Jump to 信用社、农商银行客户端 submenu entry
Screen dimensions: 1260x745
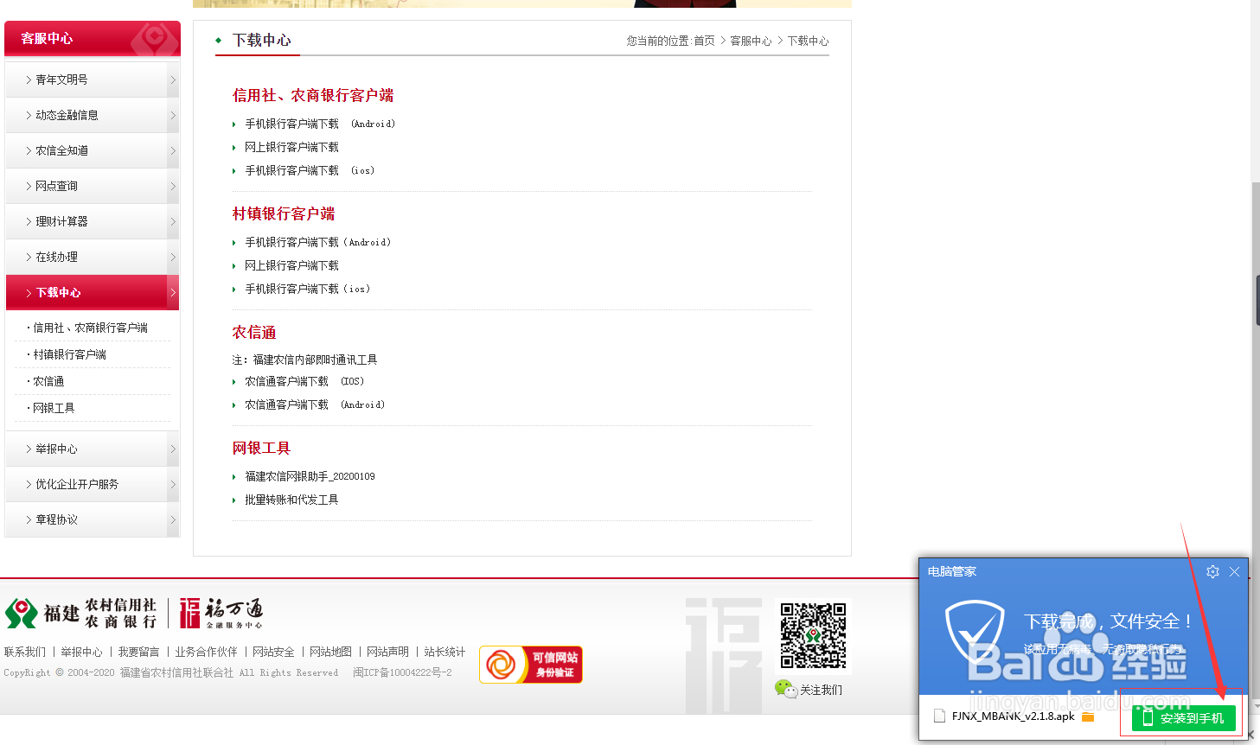click(90, 328)
